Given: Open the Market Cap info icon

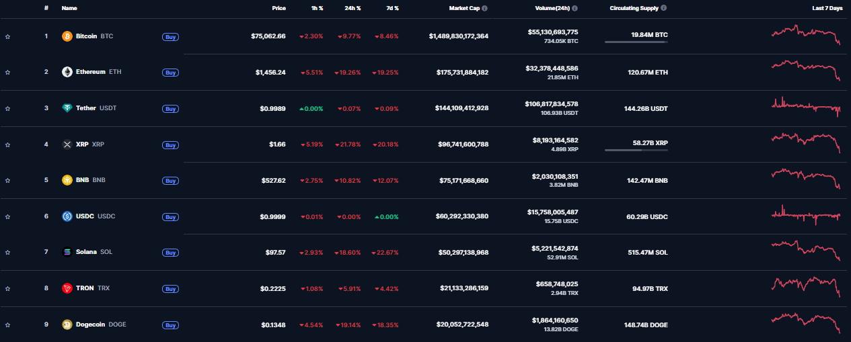Looking at the screenshot, I should [x=484, y=9].
